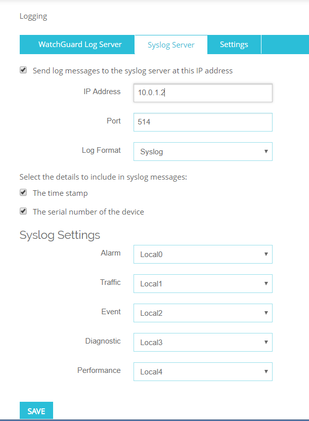
Task: Open the Traffic facility dropdown showing Local1
Action: click(202, 283)
